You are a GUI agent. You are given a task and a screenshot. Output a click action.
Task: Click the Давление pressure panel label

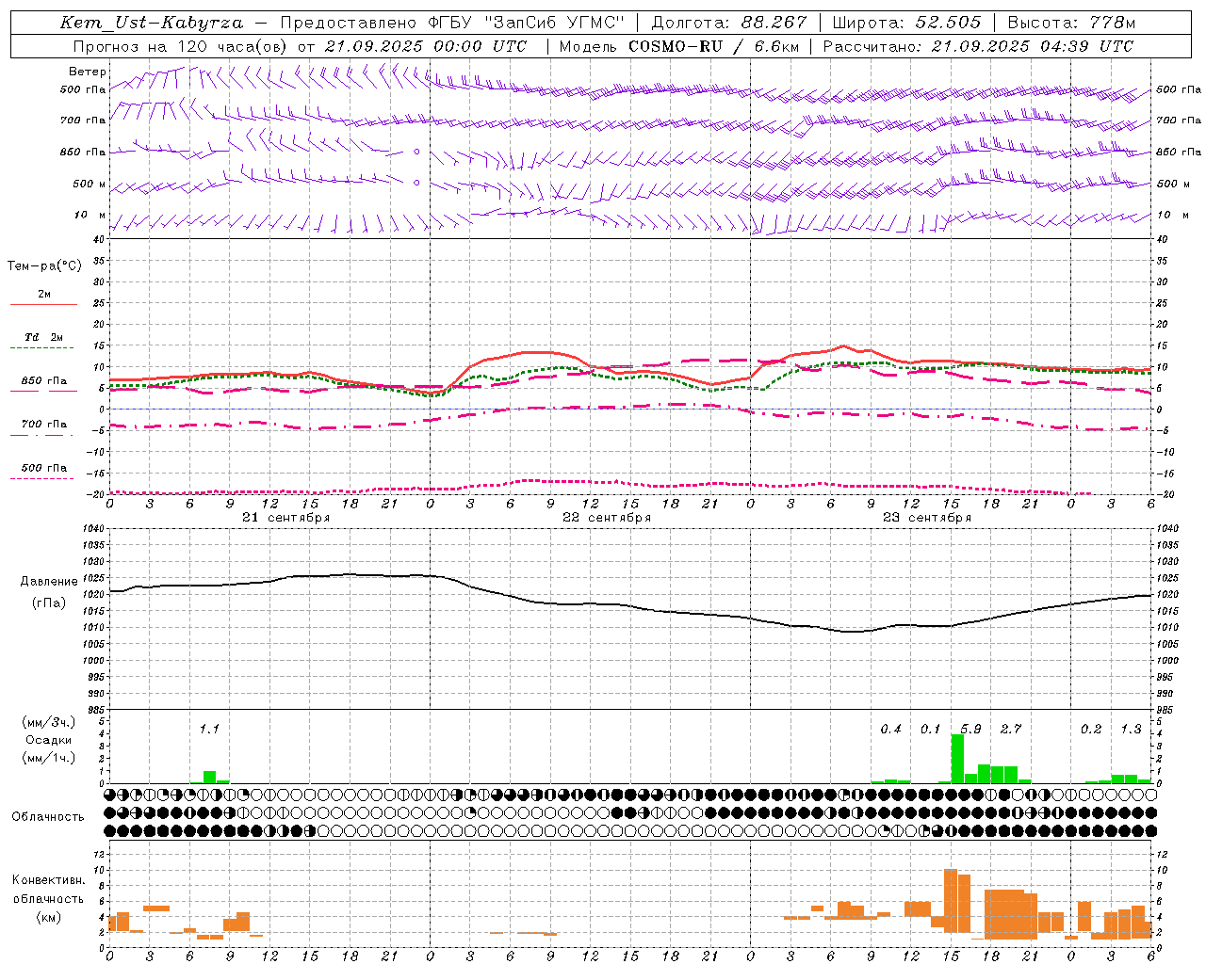click(x=49, y=582)
